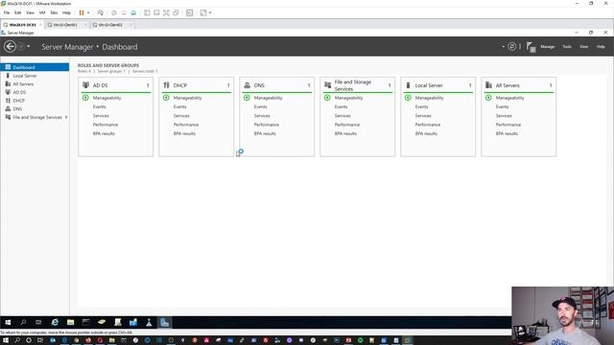Open search on the guest taskbar
Viewport: 614px width, 345px height.
pyautogui.click(x=23, y=322)
